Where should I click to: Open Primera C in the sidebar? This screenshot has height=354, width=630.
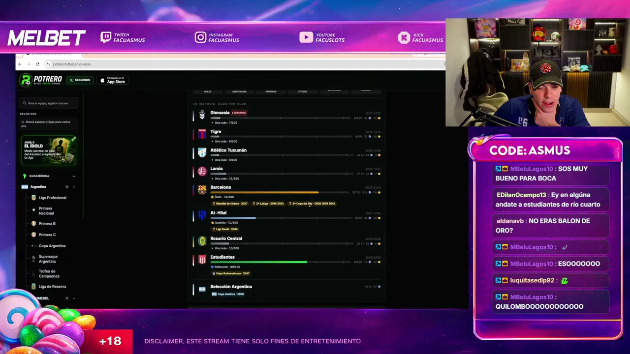[47, 235]
